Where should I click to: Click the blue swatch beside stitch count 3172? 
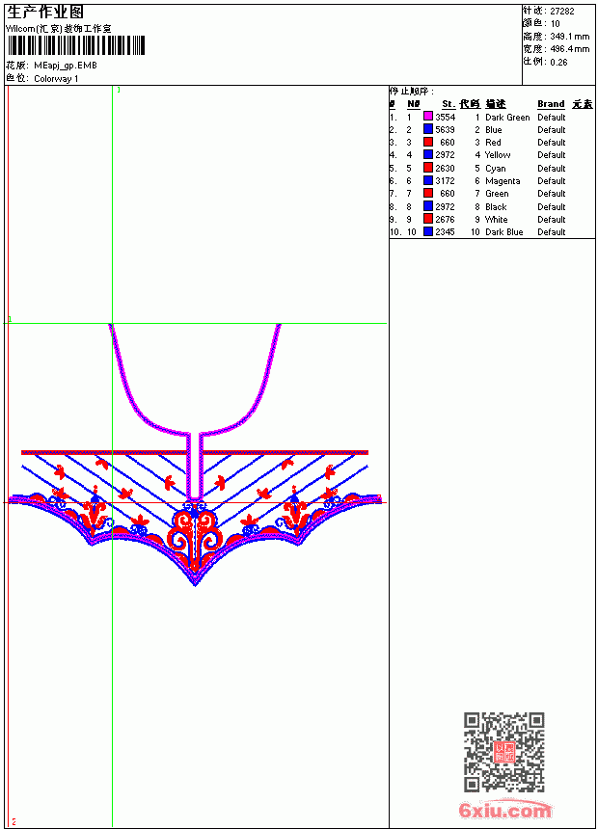point(428,180)
